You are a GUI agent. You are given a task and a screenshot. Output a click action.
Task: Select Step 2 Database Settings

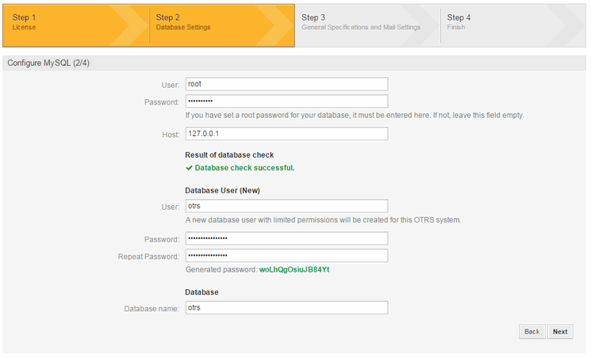coord(183,22)
